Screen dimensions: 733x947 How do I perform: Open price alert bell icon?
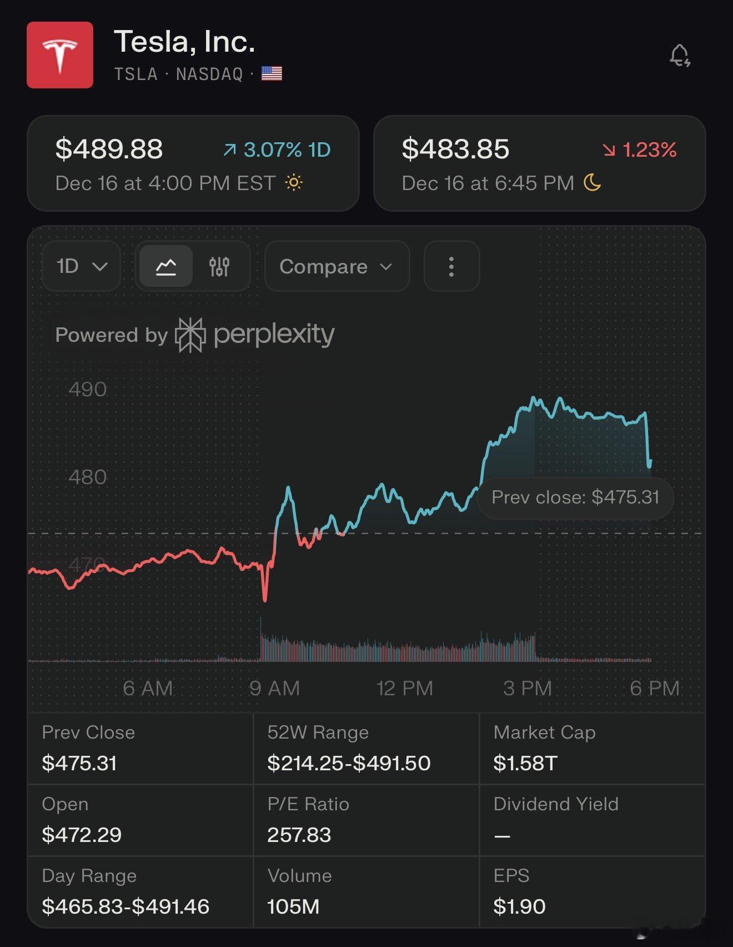point(679,56)
